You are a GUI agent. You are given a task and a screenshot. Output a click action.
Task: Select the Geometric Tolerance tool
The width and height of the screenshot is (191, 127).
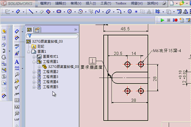[17, 100]
